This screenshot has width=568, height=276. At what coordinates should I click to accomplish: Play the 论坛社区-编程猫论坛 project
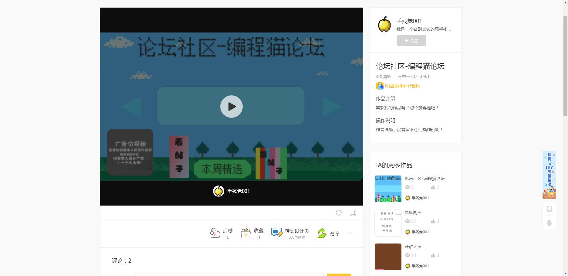click(231, 107)
